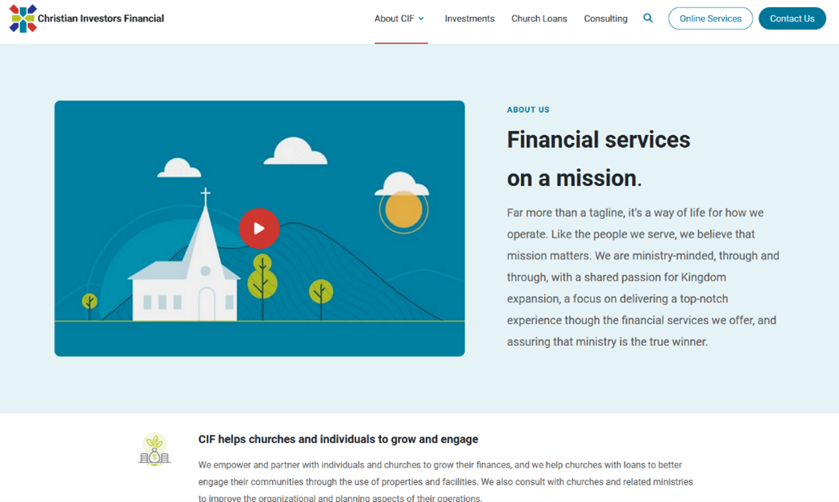Open the About CIF menu

(x=394, y=18)
